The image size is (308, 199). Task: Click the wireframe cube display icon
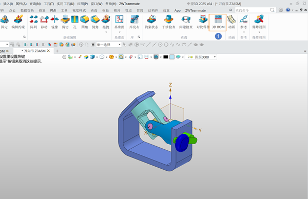(102, 57)
